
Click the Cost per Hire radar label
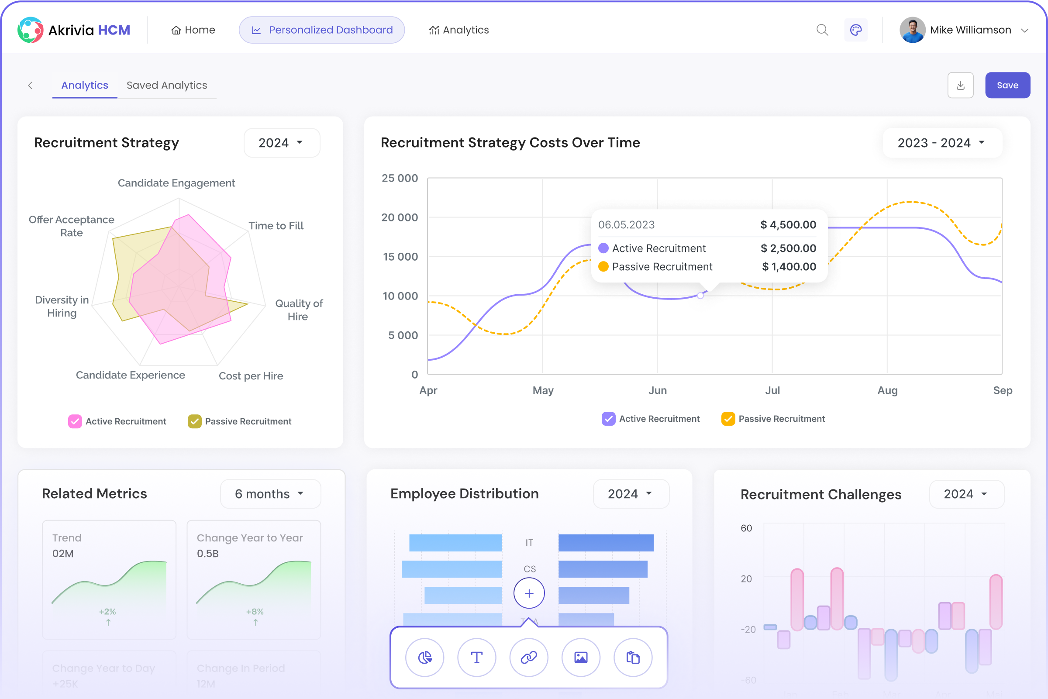point(251,376)
